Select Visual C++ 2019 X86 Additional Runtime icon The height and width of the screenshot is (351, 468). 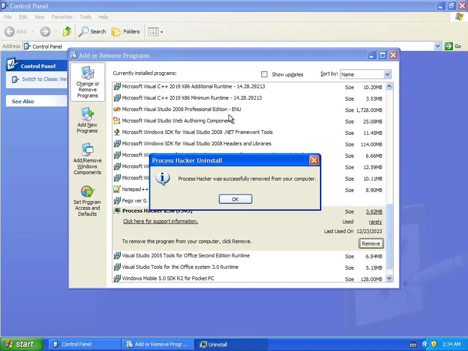117,86
